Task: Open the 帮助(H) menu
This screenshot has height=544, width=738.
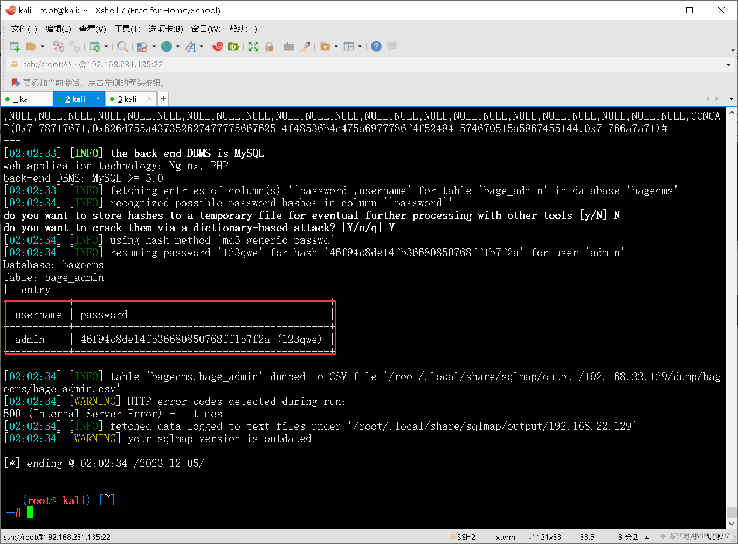Action: (243, 29)
